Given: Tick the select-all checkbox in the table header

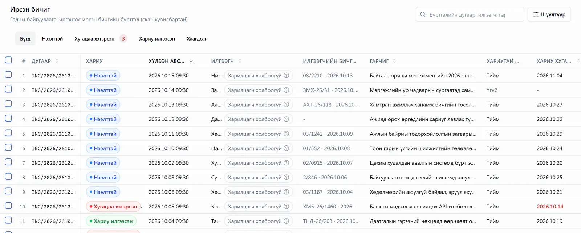Looking at the screenshot, I should click(x=8, y=60).
